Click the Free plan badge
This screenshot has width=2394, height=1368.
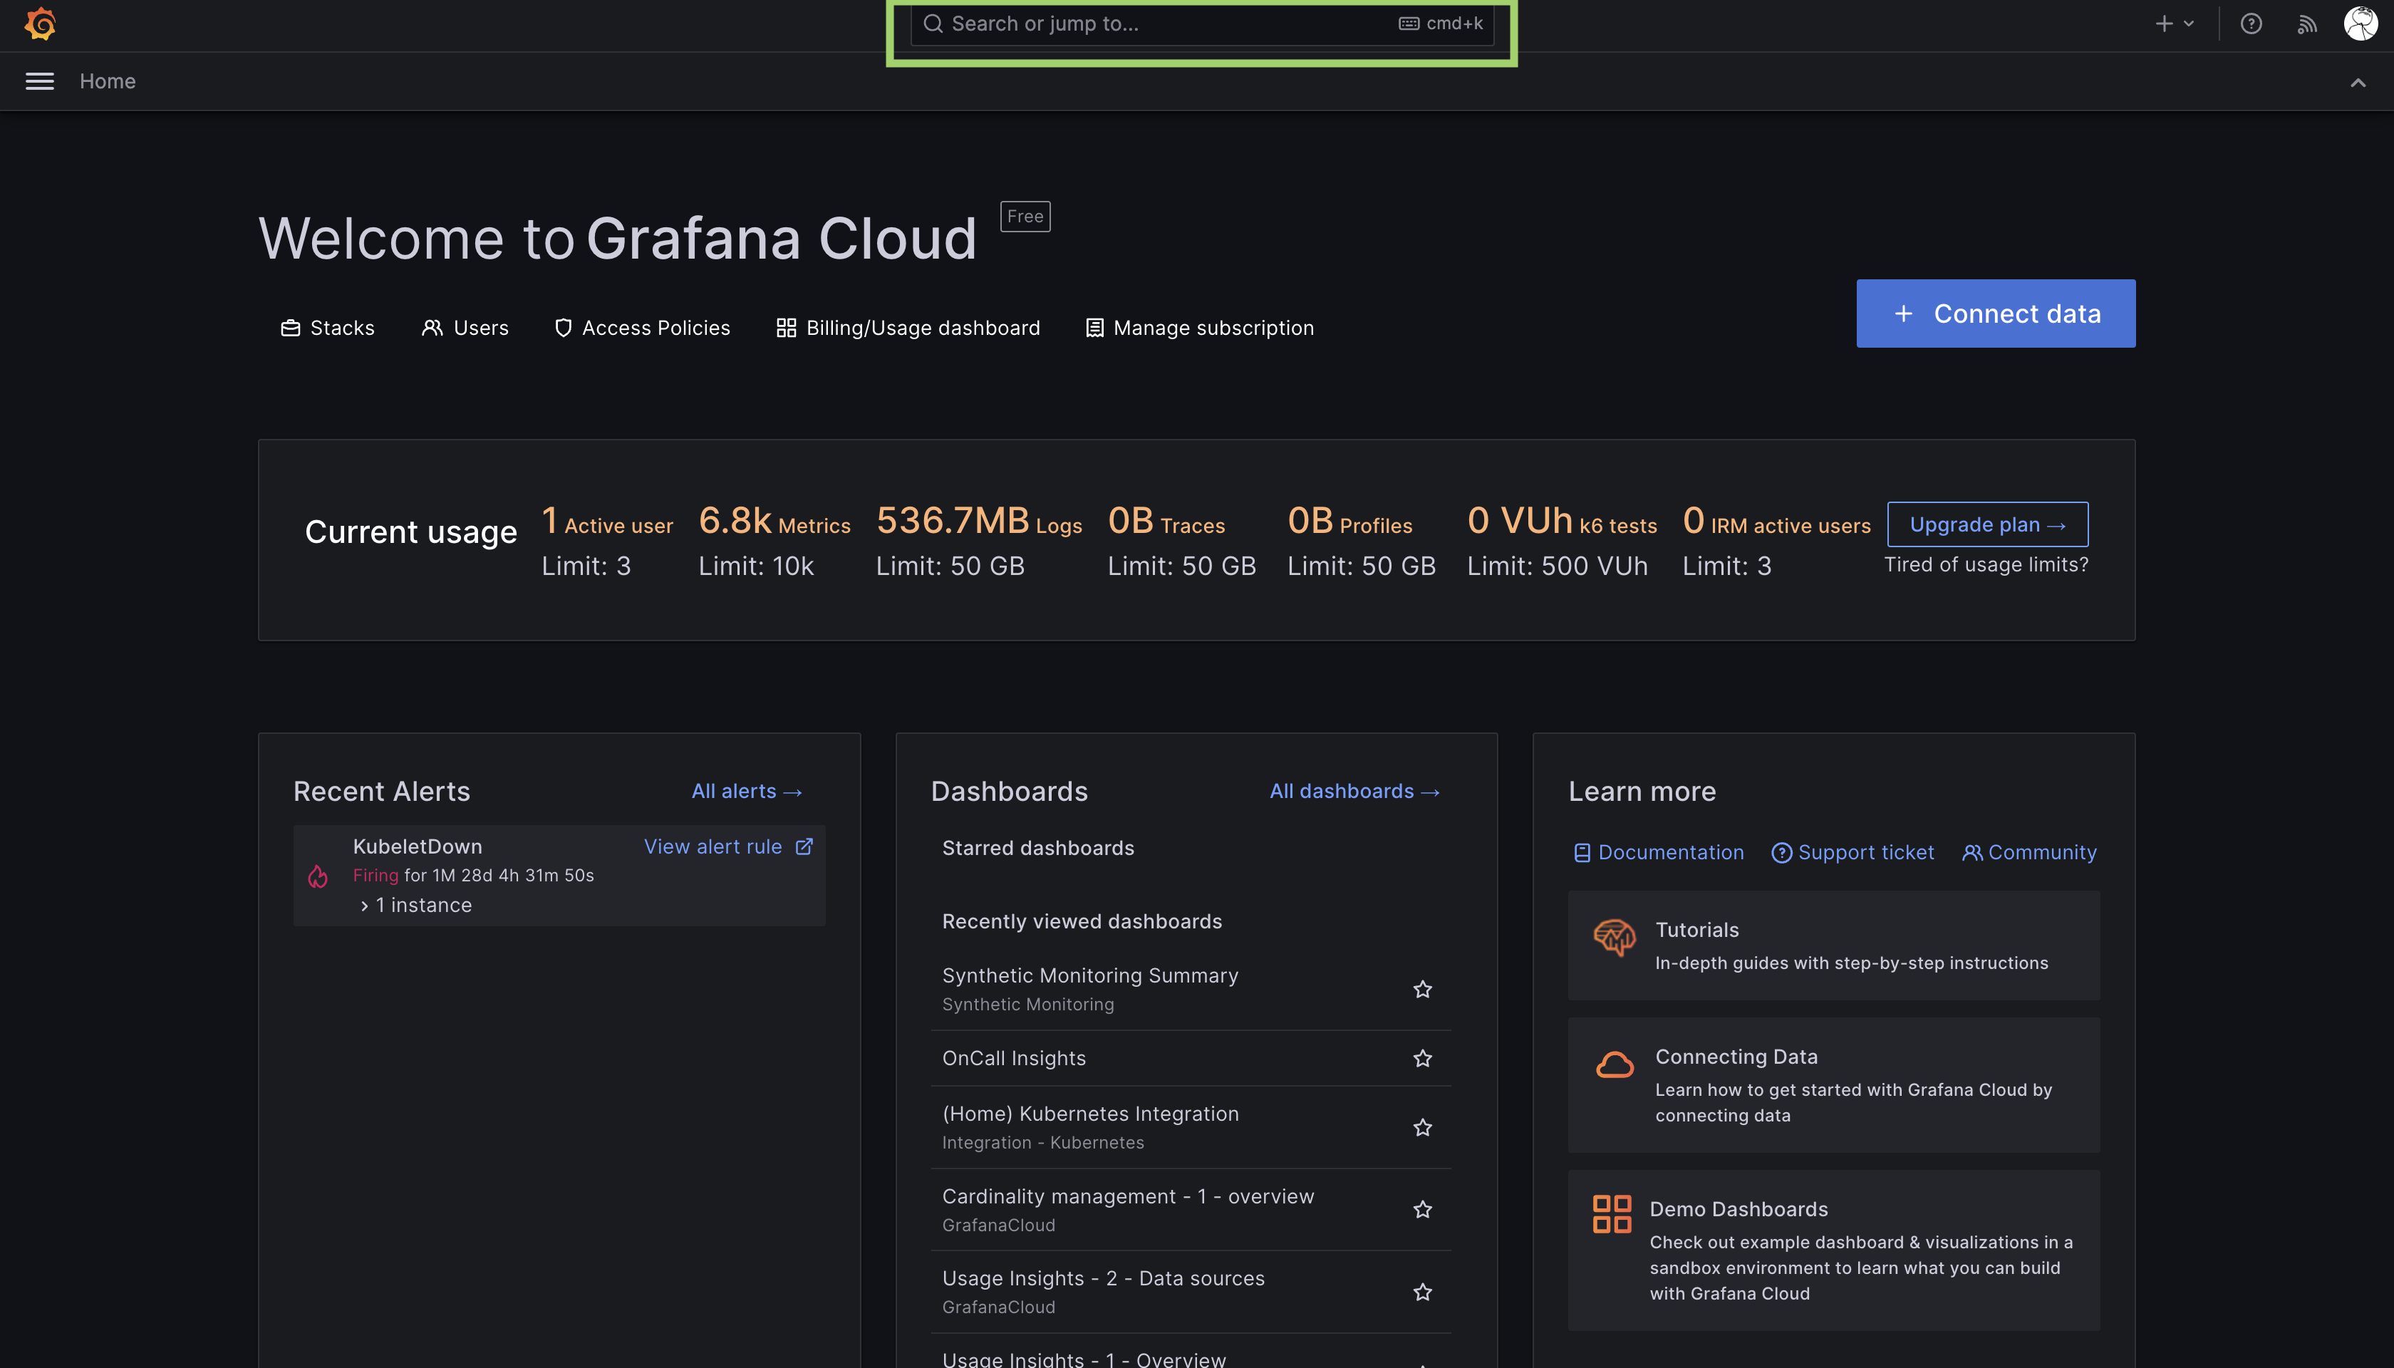point(1025,216)
